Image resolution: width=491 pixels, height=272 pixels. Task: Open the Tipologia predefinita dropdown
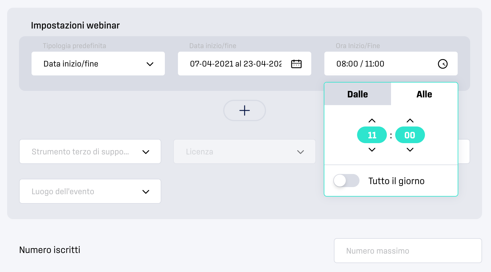(x=98, y=64)
